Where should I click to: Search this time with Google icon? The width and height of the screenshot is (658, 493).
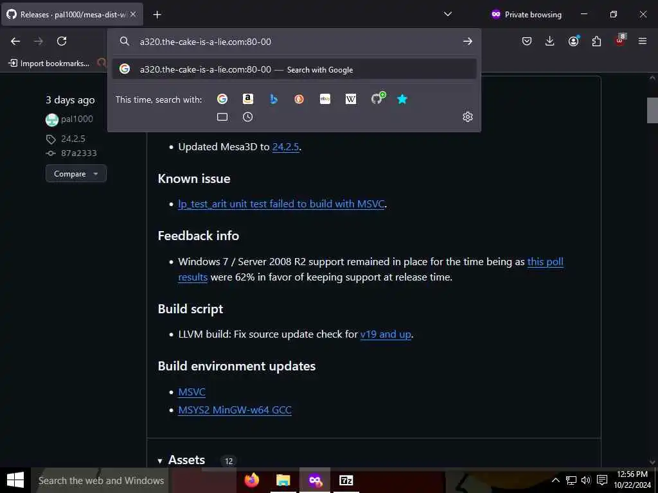point(222,99)
